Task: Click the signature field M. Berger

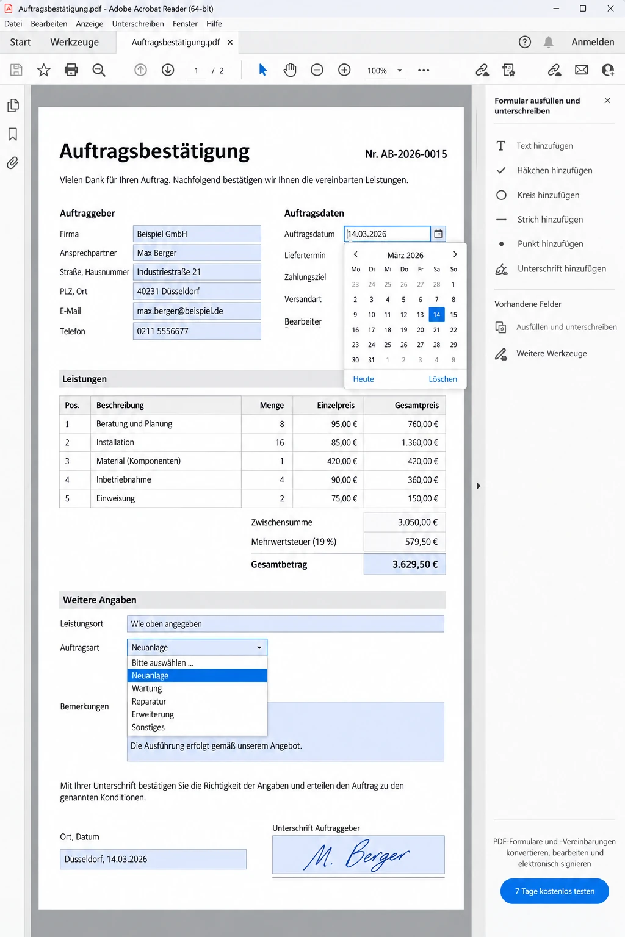Action: pos(358,855)
